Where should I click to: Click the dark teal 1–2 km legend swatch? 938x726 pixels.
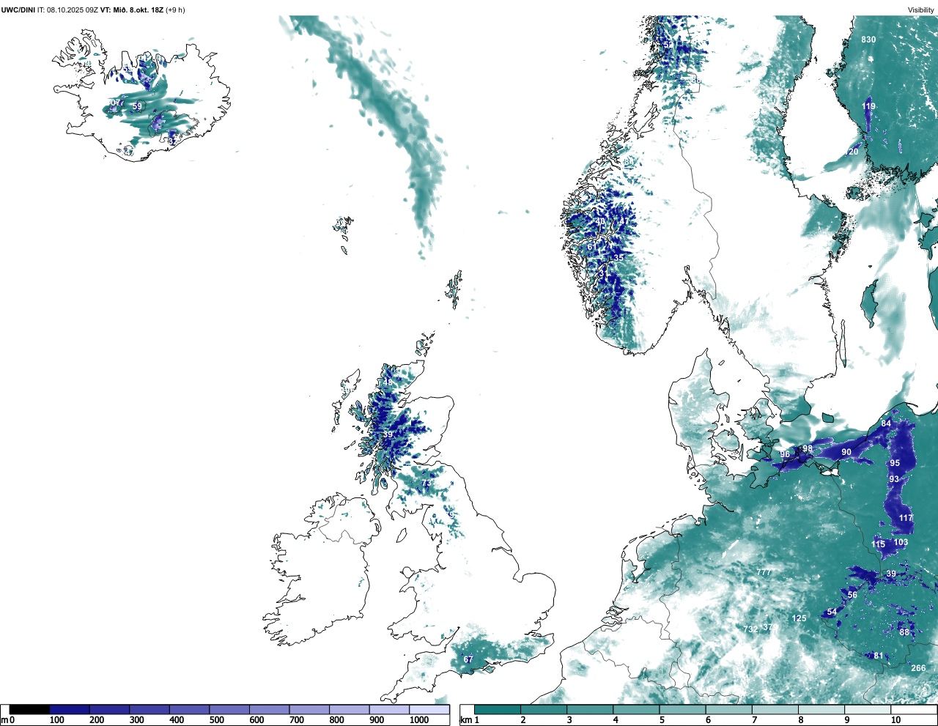click(498, 709)
